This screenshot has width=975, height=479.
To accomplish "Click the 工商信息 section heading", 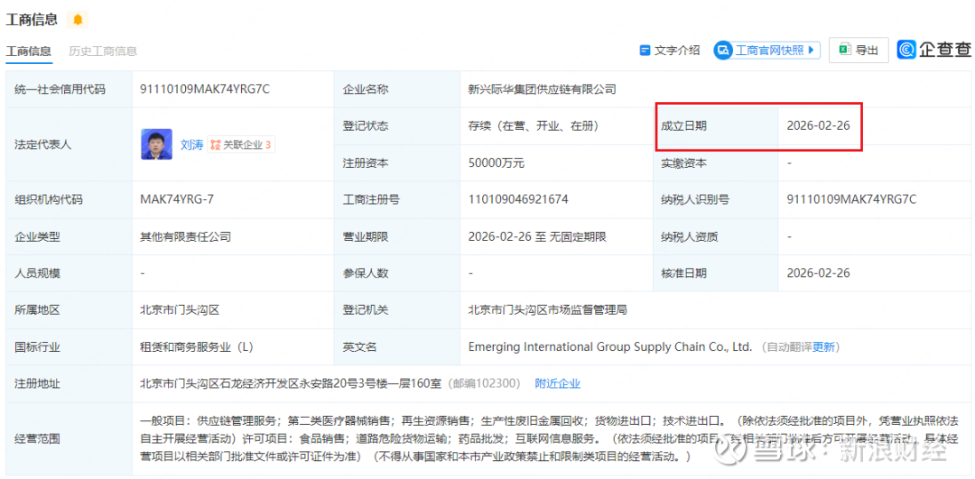I will [32, 20].
